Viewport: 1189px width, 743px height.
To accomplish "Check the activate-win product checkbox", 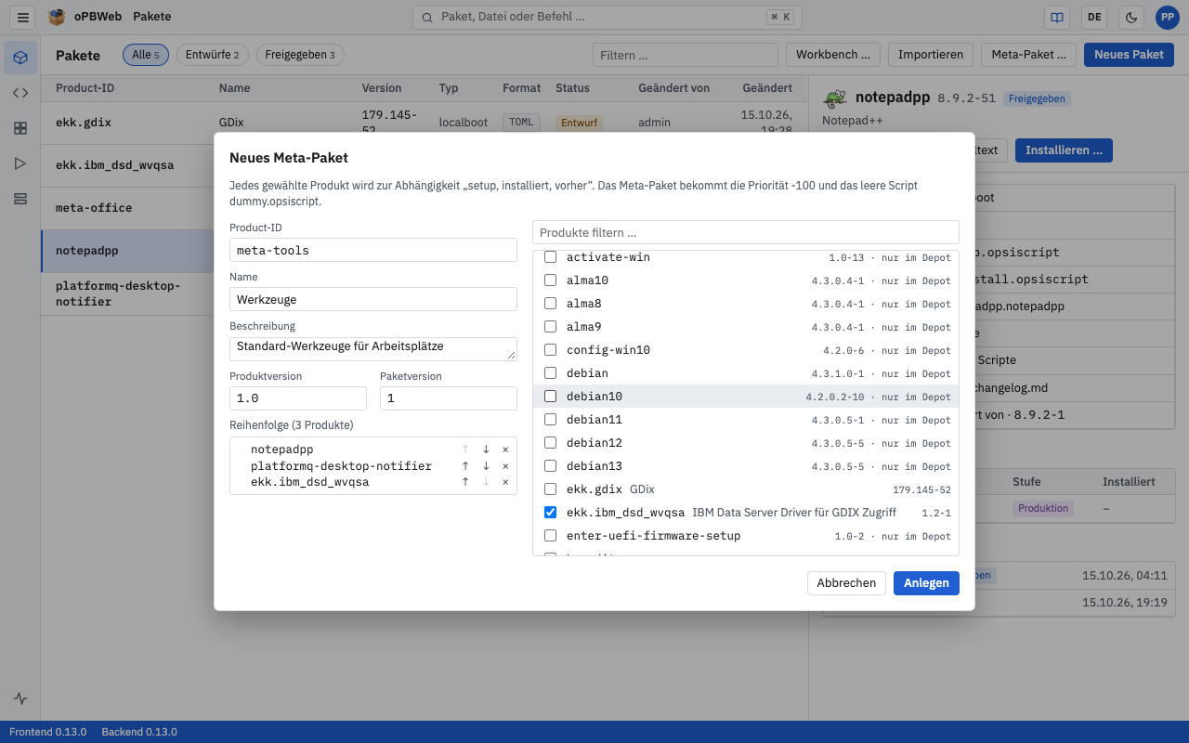I will pyautogui.click(x=550, y=257).
